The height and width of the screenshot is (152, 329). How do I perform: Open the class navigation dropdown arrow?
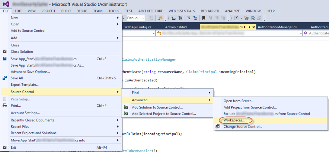(301, 33)
